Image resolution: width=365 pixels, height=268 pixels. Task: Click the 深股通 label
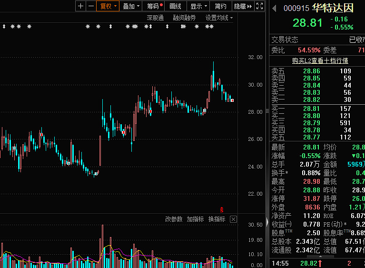point(155,18)
